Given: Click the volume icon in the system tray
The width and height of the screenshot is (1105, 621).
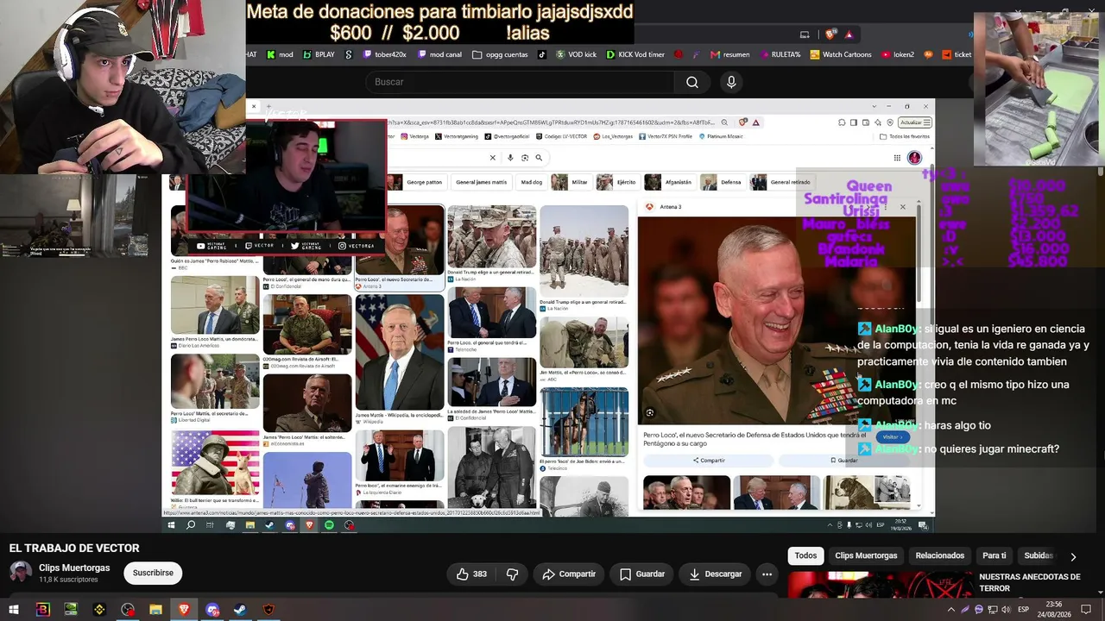Looking at the screenshot, I should coord(1006,610).
